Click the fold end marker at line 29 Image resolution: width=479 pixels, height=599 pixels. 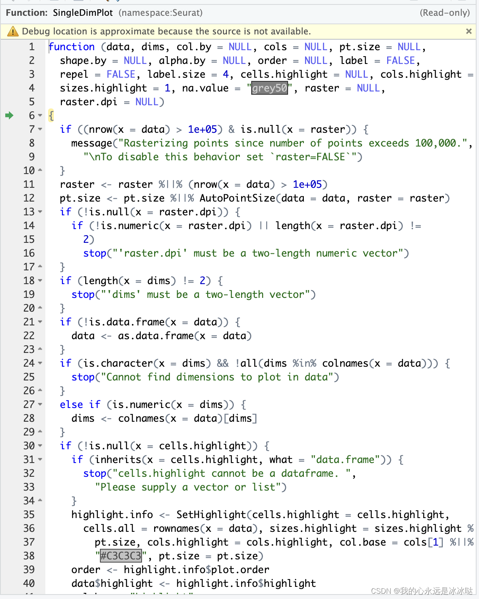click(40, 432)
